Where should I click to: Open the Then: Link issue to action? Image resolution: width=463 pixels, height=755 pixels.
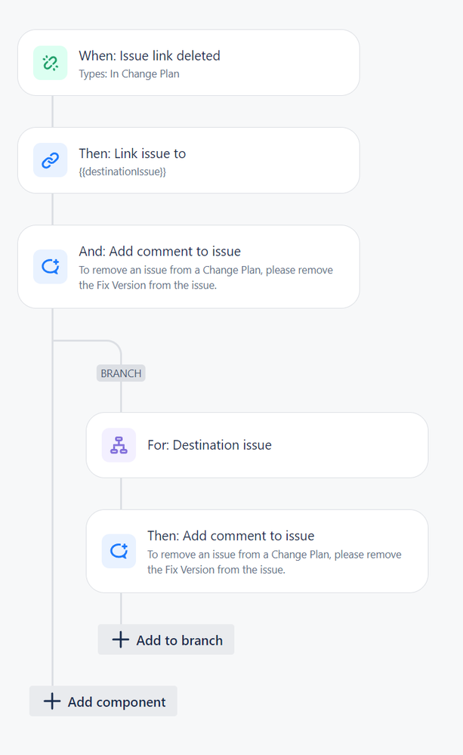tap(189, 160)
